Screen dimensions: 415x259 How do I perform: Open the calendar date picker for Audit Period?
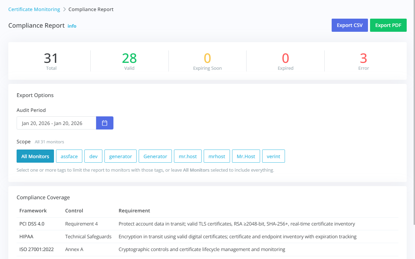point(104,123)
